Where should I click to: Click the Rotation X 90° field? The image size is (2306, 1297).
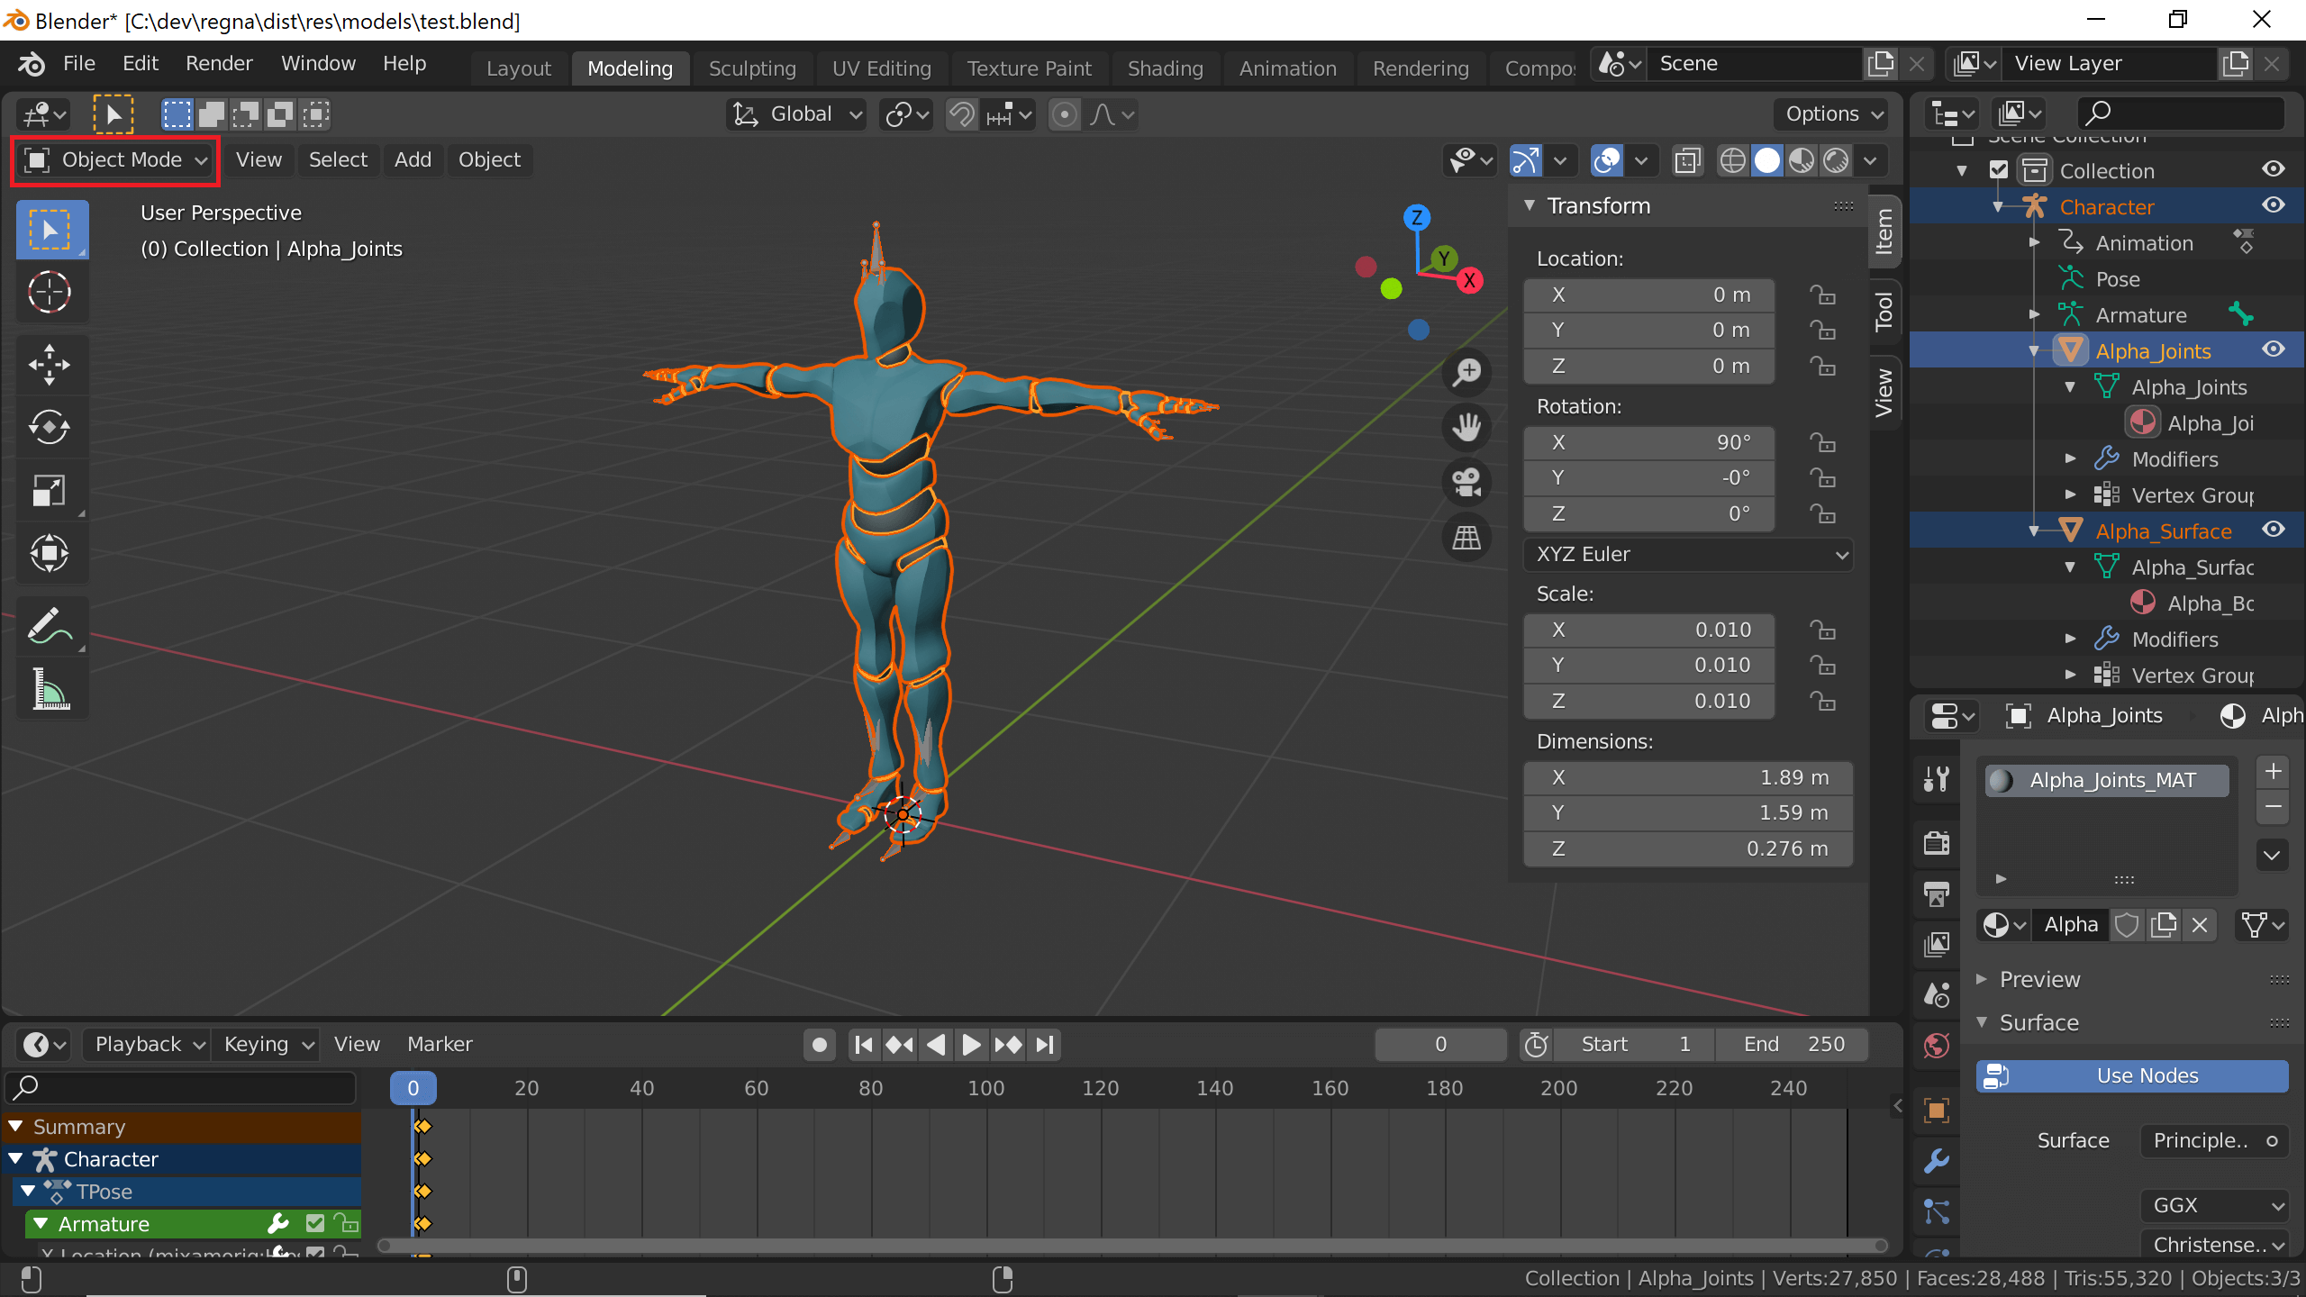pyautogui.click(x=1648, y=442)
